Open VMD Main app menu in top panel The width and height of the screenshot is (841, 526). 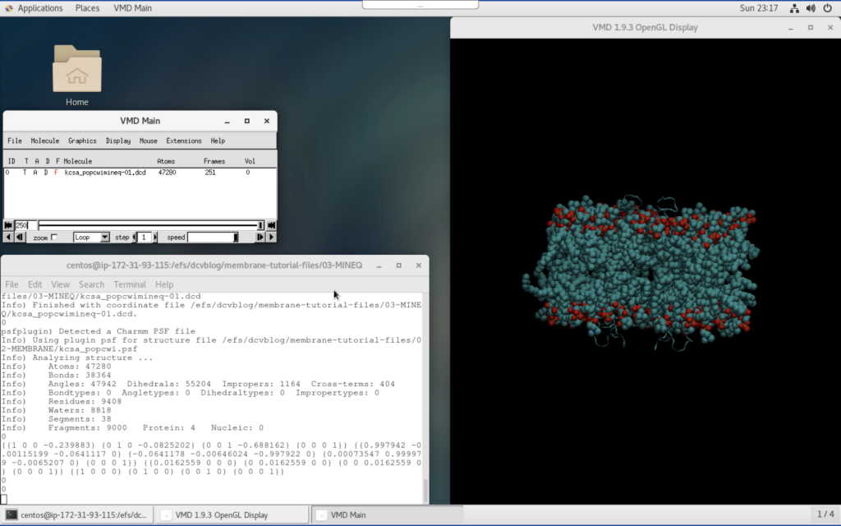(x=132, y=8)
